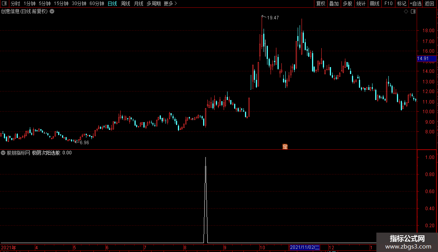Select the 60分钟 period
This screenshot has width=438, height=252.
click(97, 3)
